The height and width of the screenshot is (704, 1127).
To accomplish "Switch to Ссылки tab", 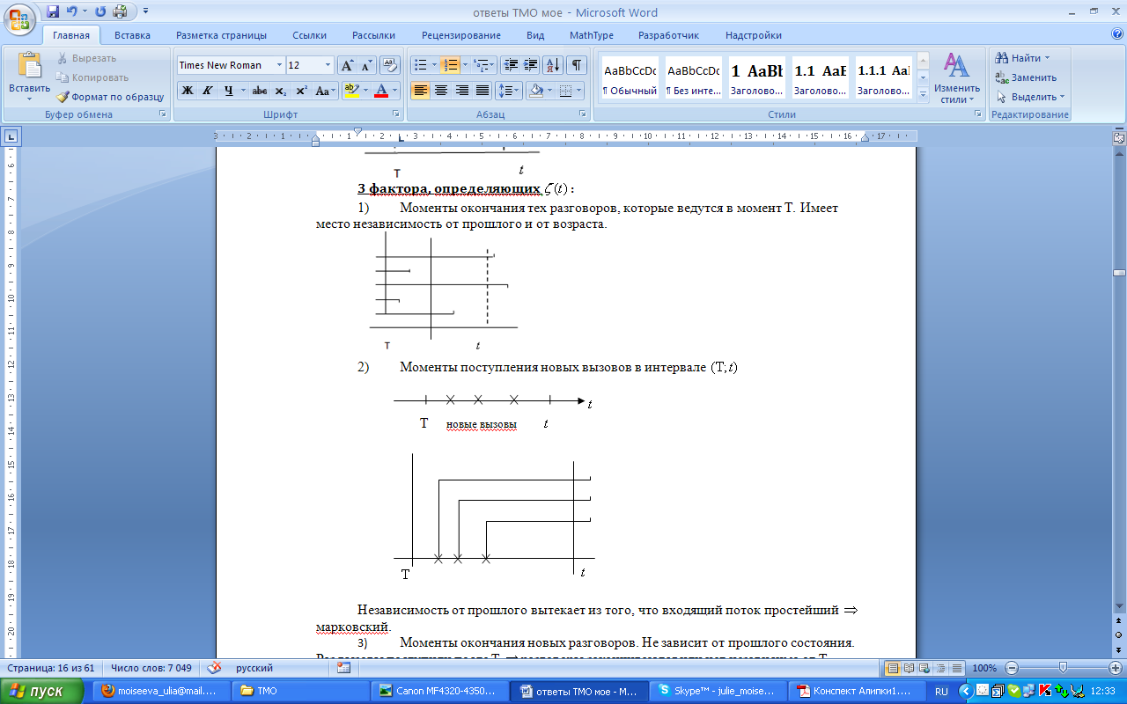I will click(x=309, y=35).
